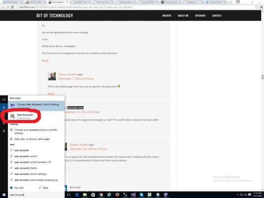
Task: Go forward in Chrome
Action: (8, 7)
